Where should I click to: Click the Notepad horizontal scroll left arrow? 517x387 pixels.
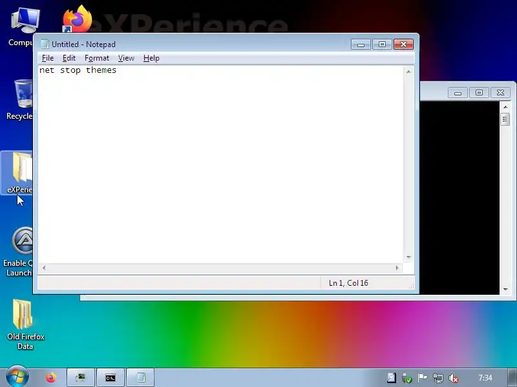point(44,268)
